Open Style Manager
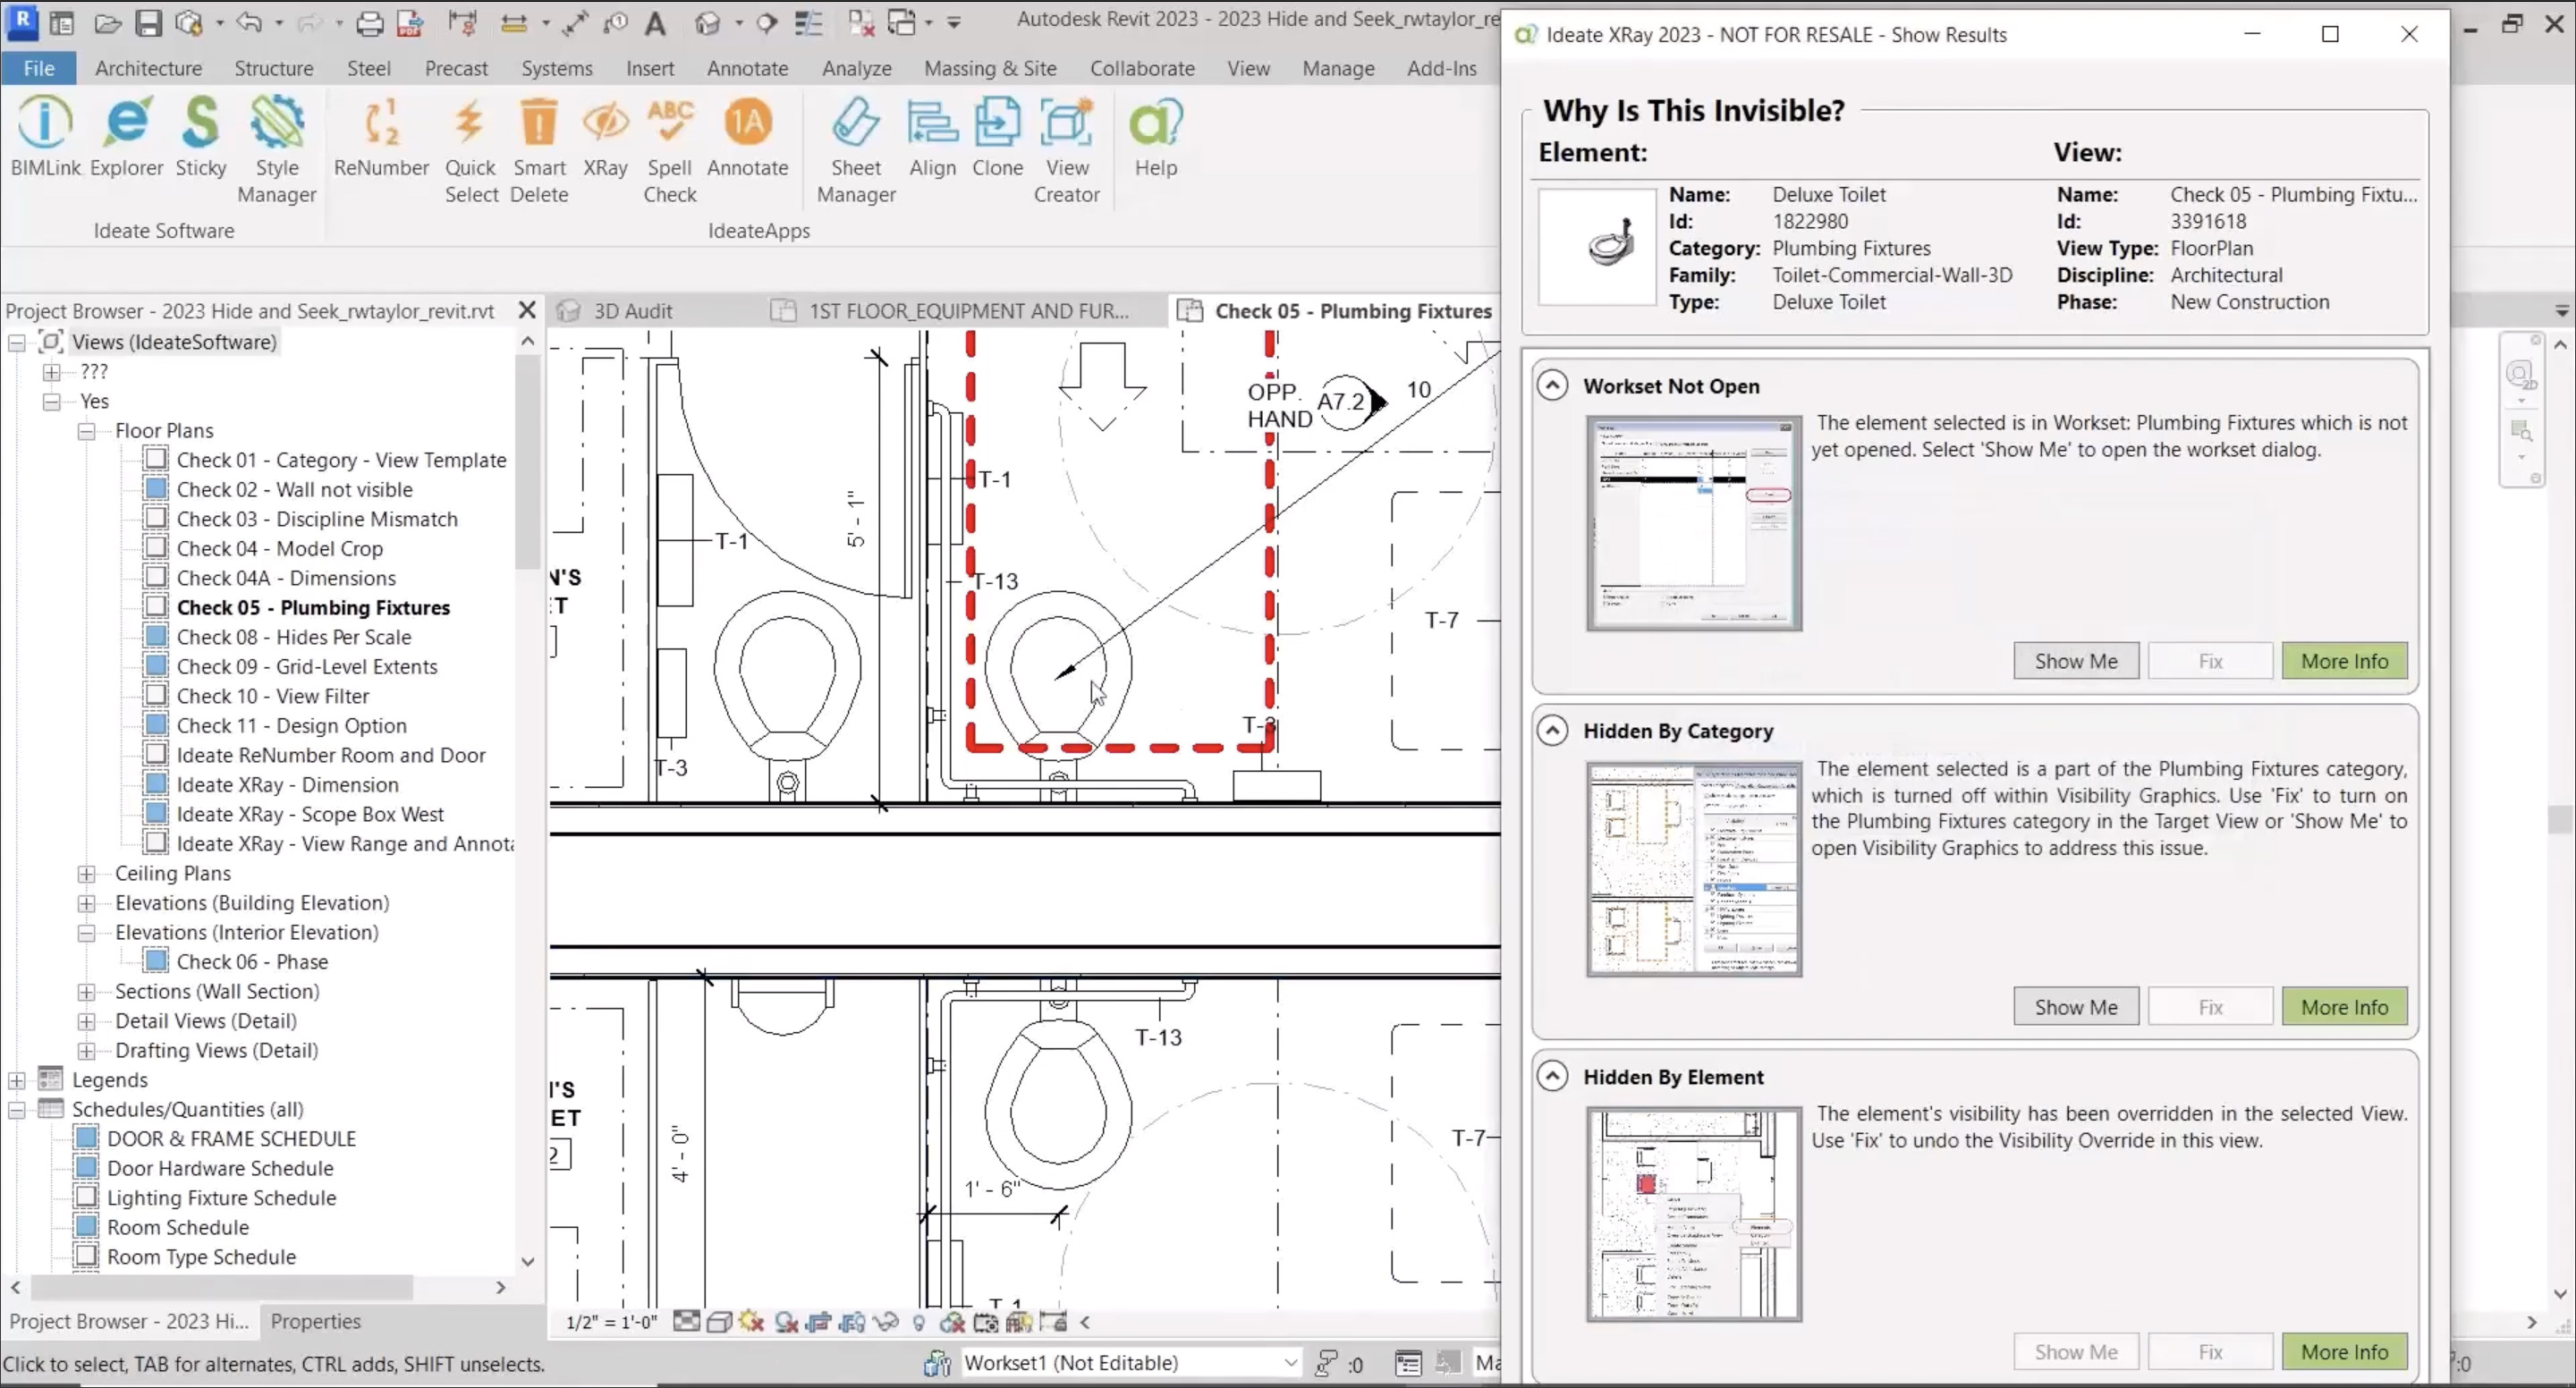The width and height of the screenshot is (2576, 1388). pos(277,150)
